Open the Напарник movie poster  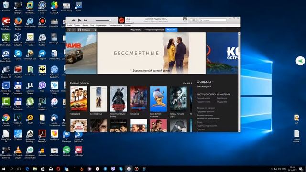pyautogui.click(x=138, y=99)
